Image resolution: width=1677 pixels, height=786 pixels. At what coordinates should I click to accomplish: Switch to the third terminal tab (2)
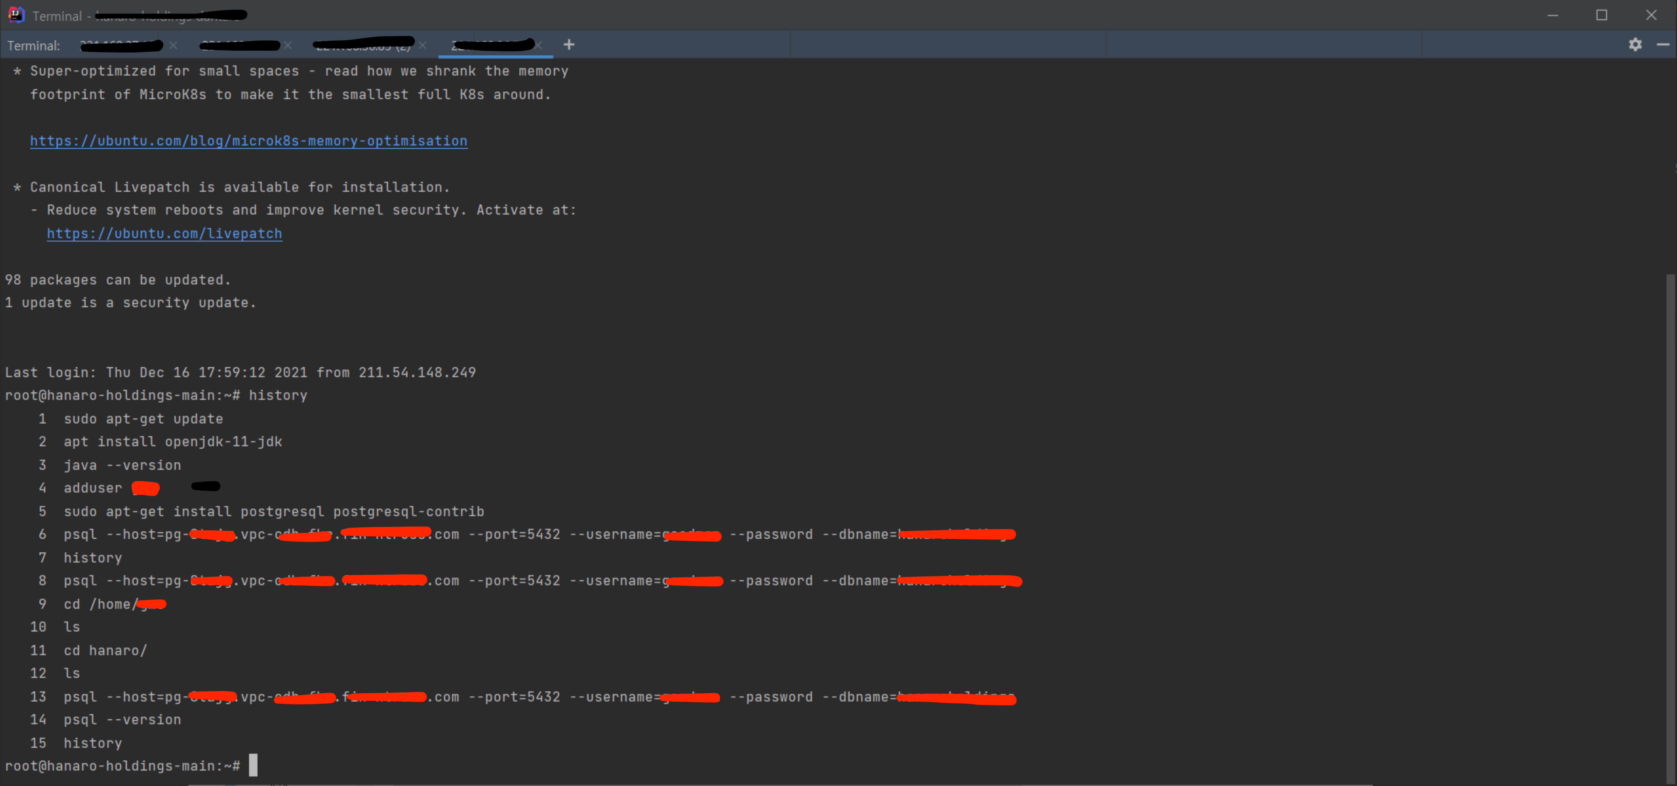pyautogui.click(x=363, y=44)
